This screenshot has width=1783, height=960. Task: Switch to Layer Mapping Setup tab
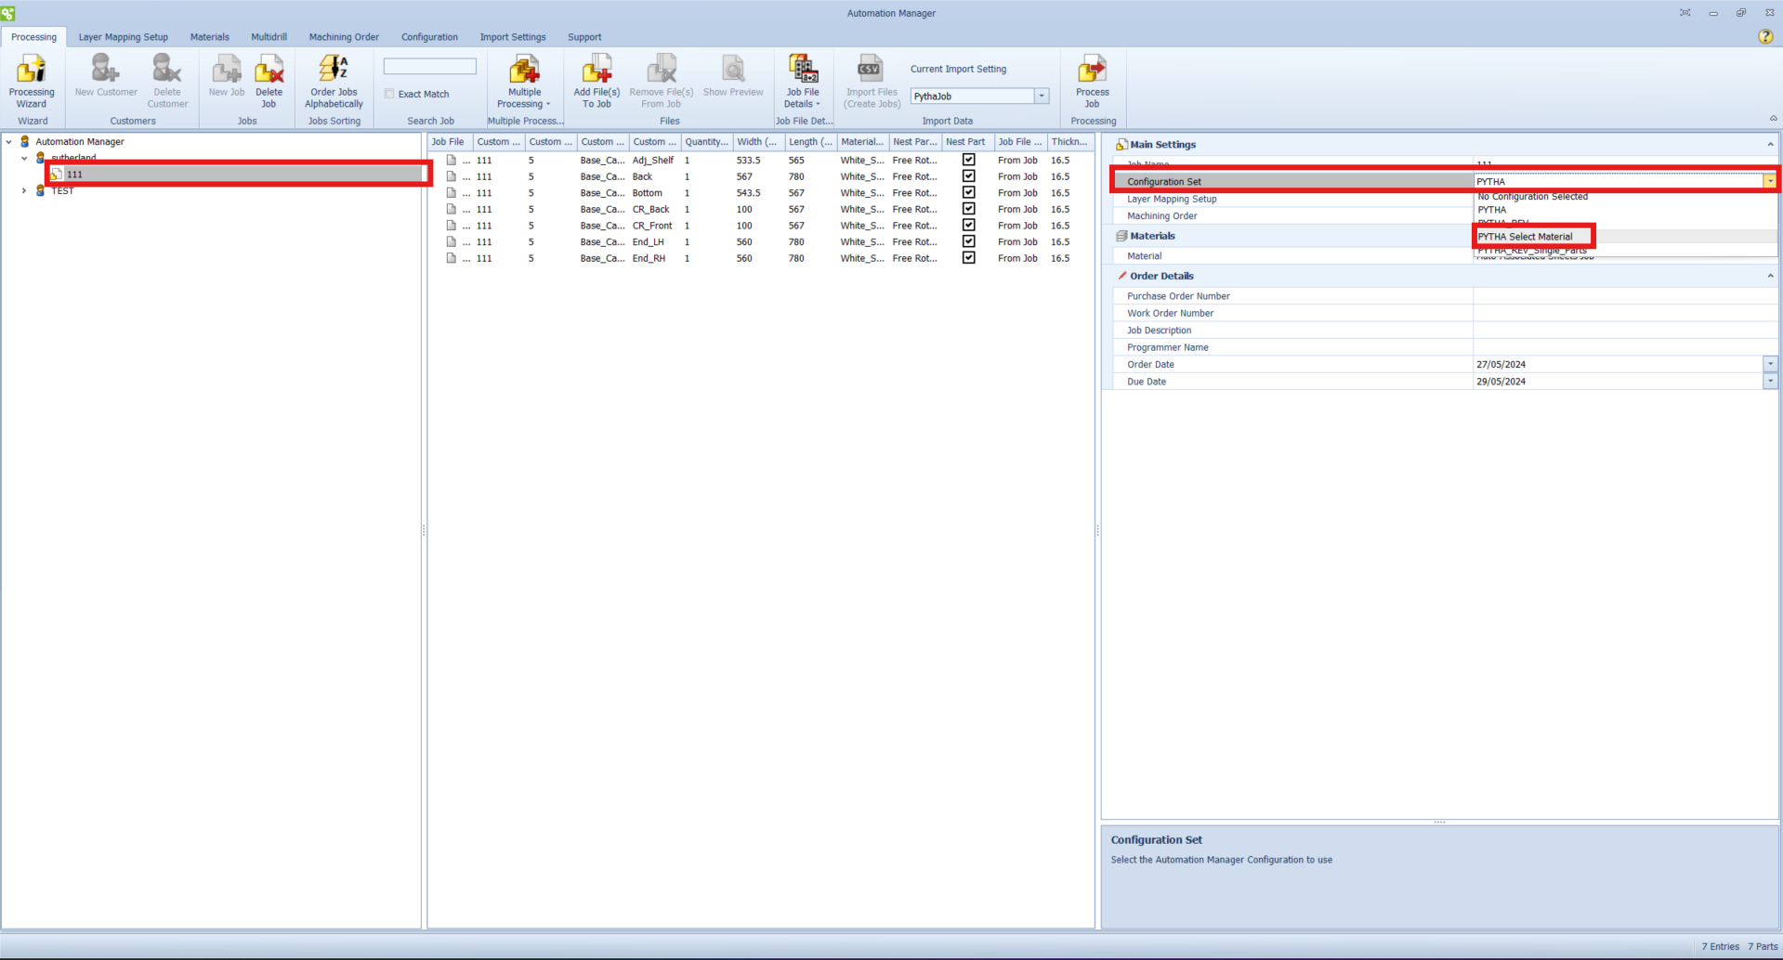pos(123,37)
